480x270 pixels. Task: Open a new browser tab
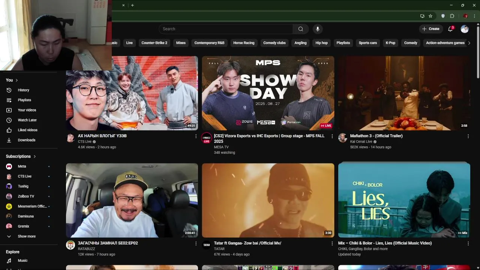click(132, 5)
